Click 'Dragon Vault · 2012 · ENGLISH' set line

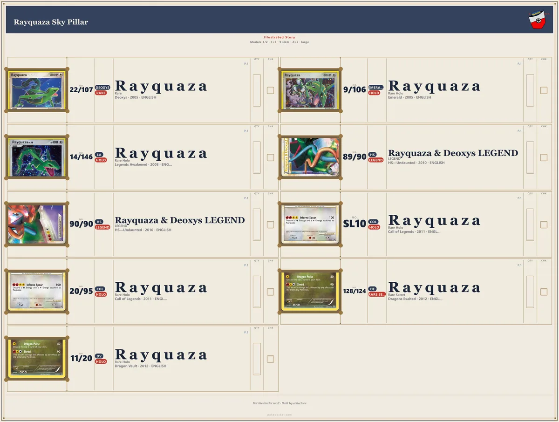(x=141, y=366)
